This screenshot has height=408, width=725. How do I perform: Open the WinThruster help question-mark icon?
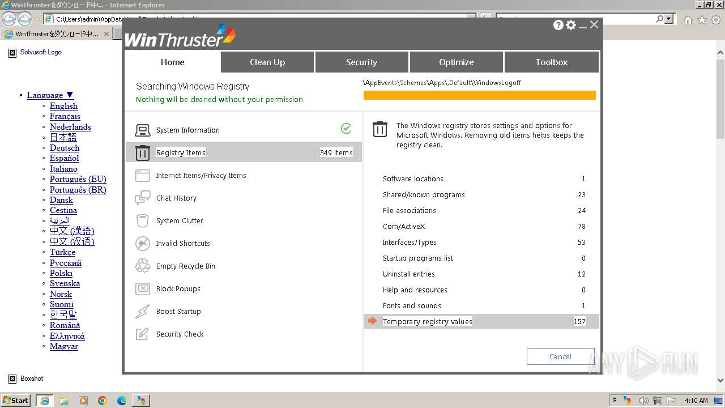tap(558, 25)
